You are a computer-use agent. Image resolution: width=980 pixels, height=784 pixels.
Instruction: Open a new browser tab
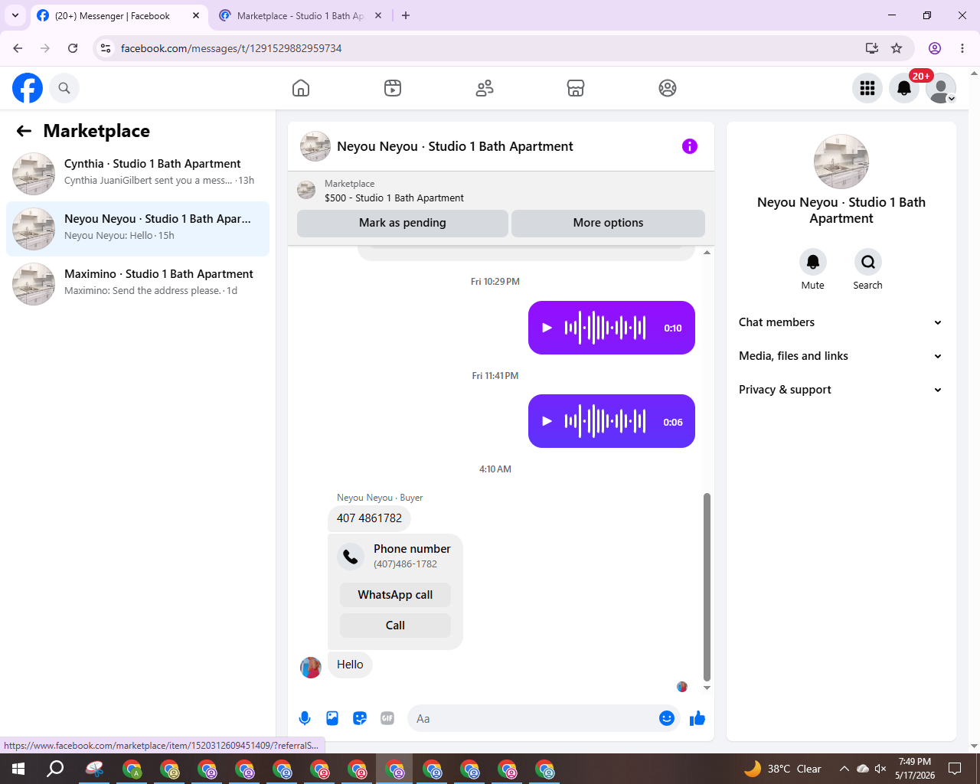coord(406,15)
